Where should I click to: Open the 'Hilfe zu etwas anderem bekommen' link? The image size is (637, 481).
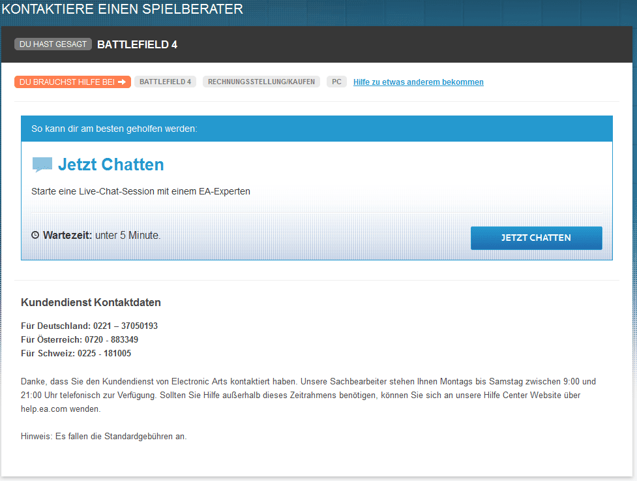tap(419, 82)
